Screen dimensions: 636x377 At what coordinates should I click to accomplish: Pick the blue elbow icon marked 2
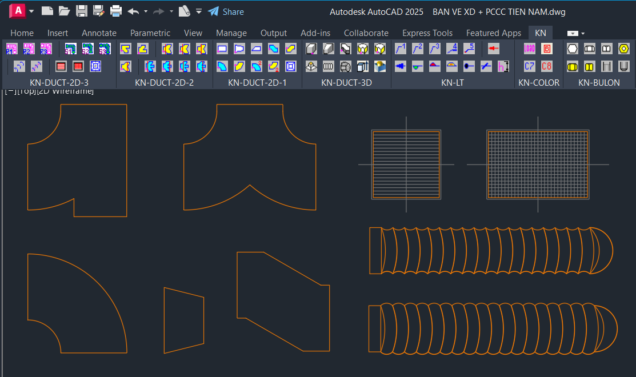coord(257,66)
